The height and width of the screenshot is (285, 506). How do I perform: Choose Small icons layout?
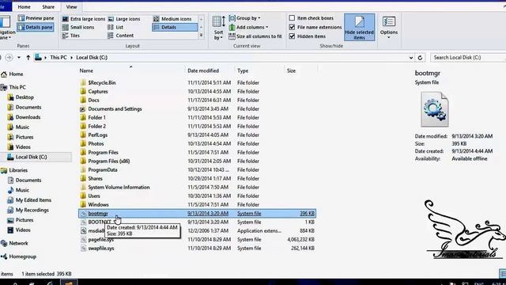78,28
